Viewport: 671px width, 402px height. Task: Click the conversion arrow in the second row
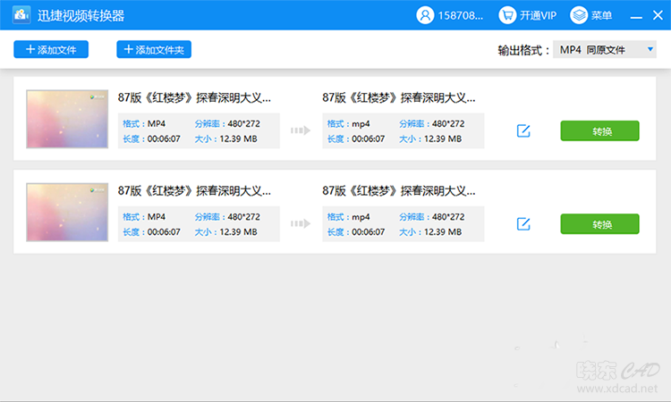[301, 223]
